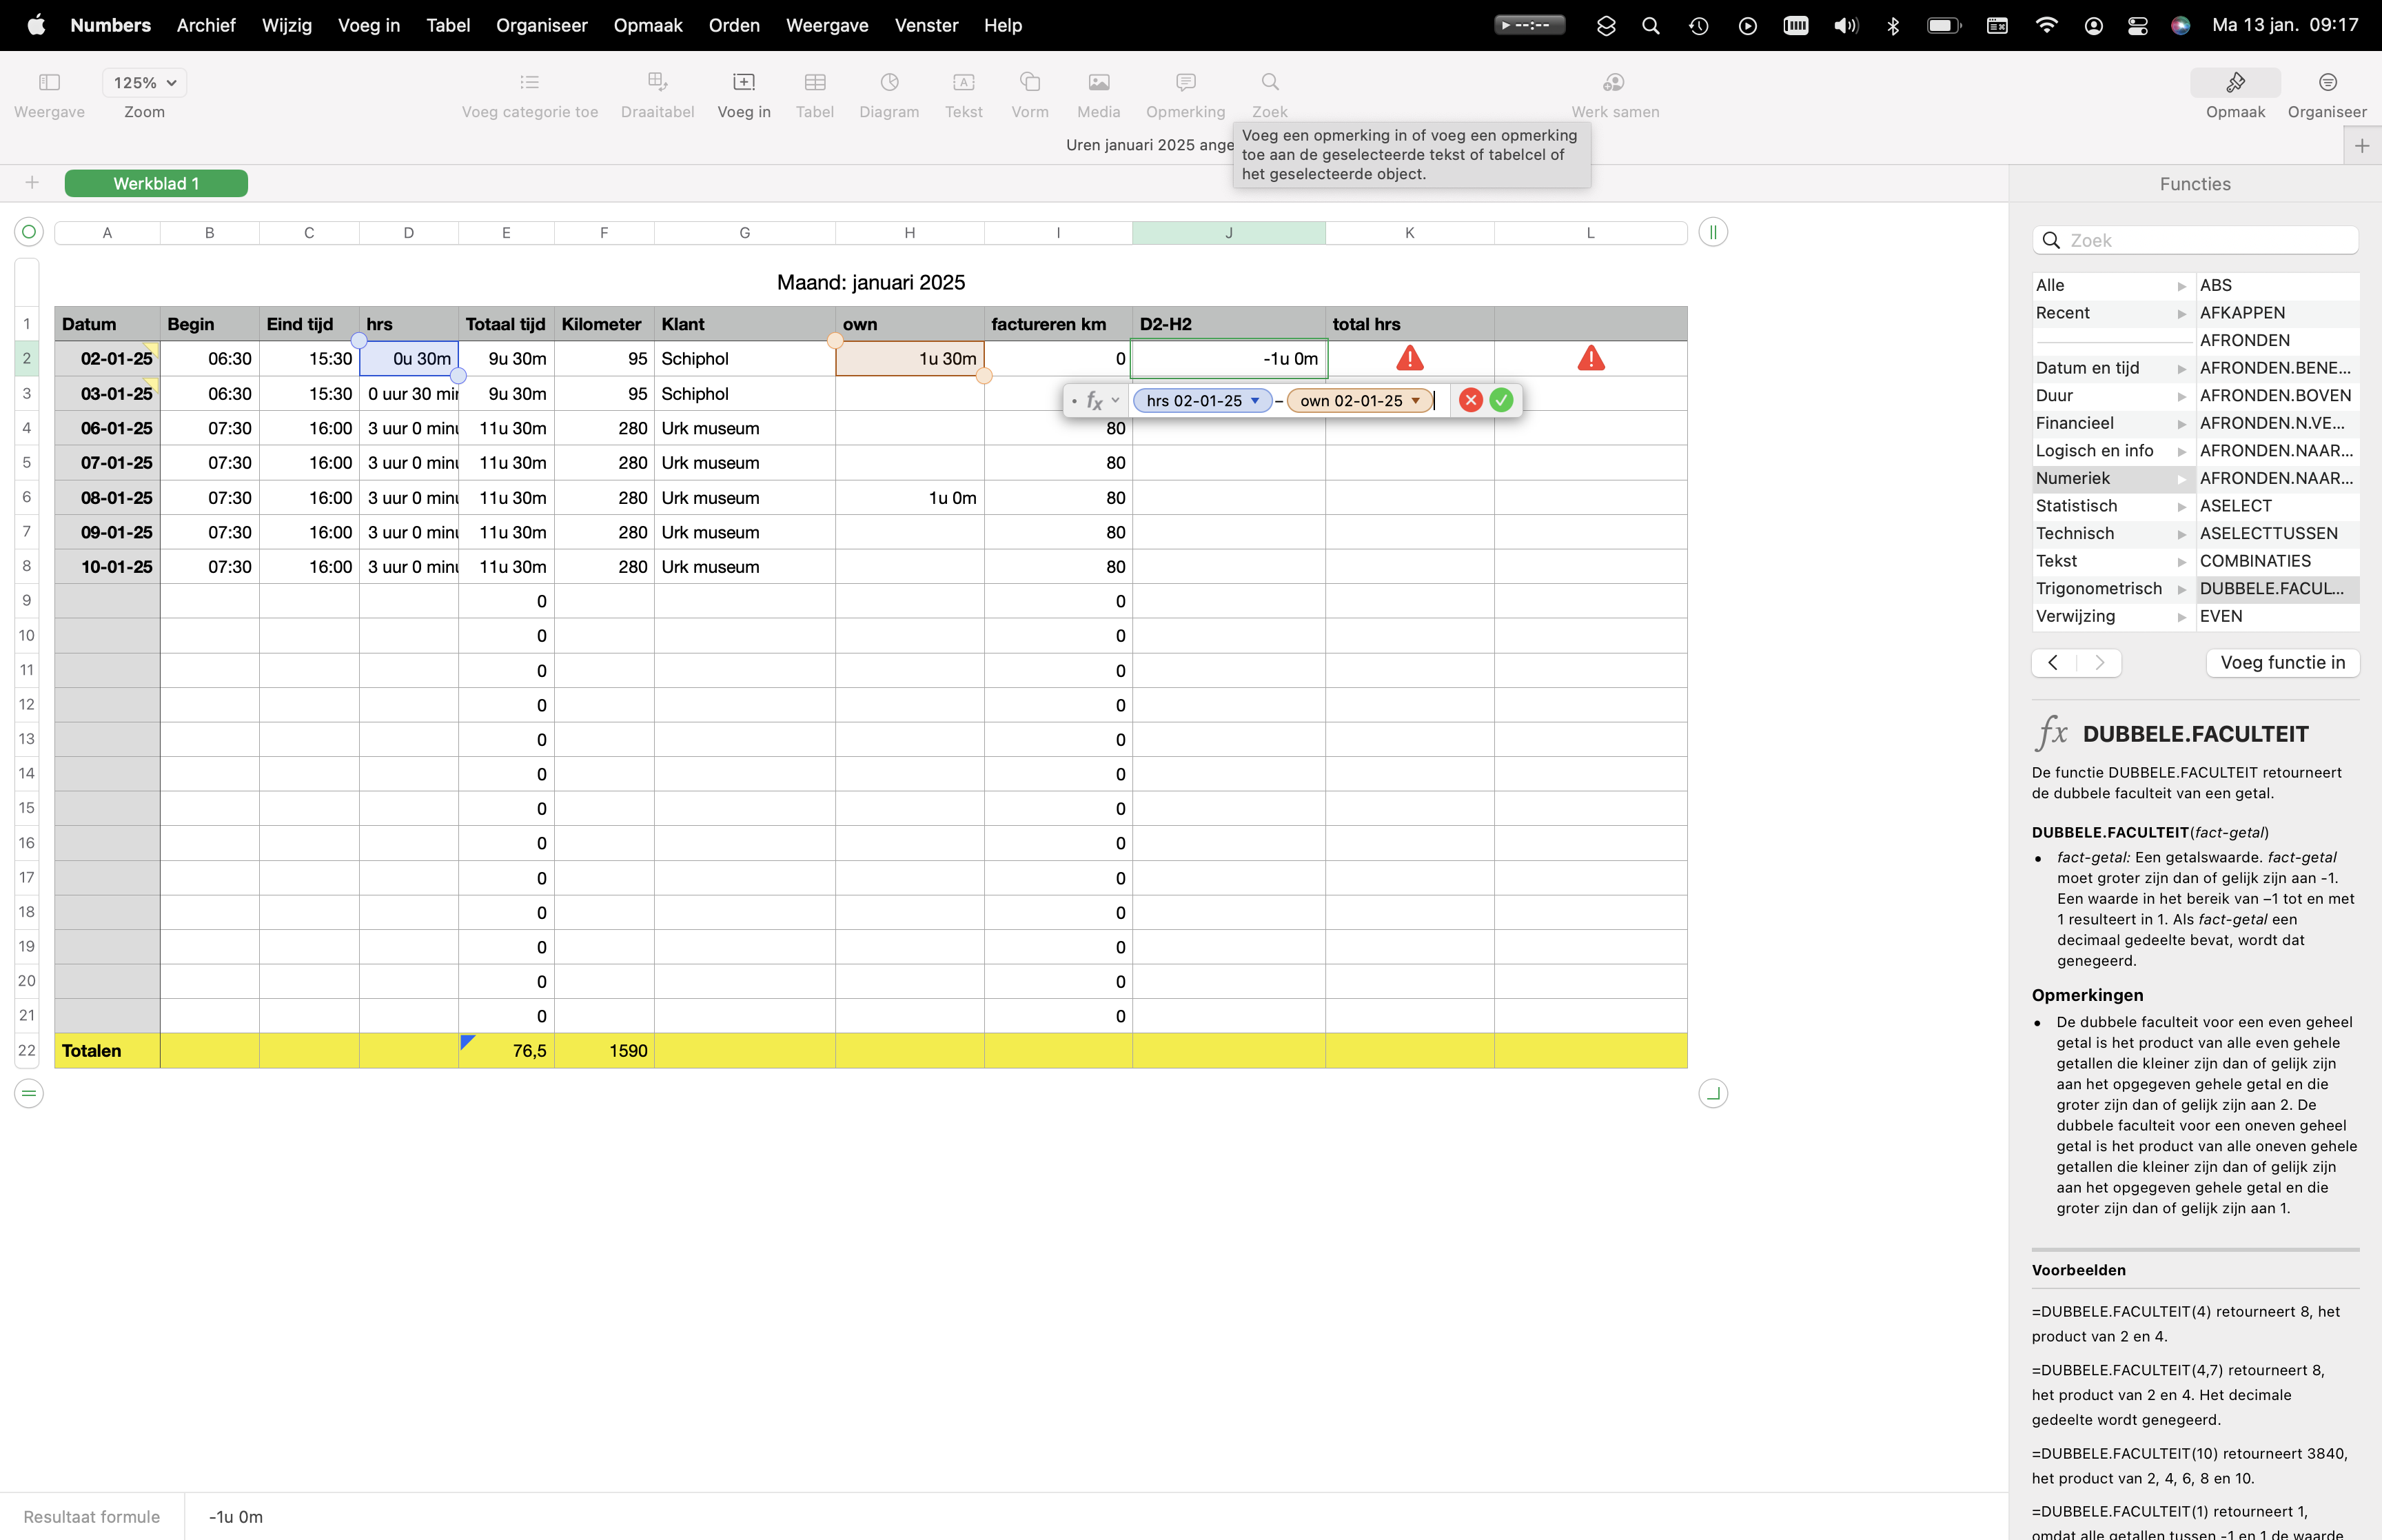Click the Opmerking comment icon
This screenshot has width=2382, height=1540.
pos(1185,82)
